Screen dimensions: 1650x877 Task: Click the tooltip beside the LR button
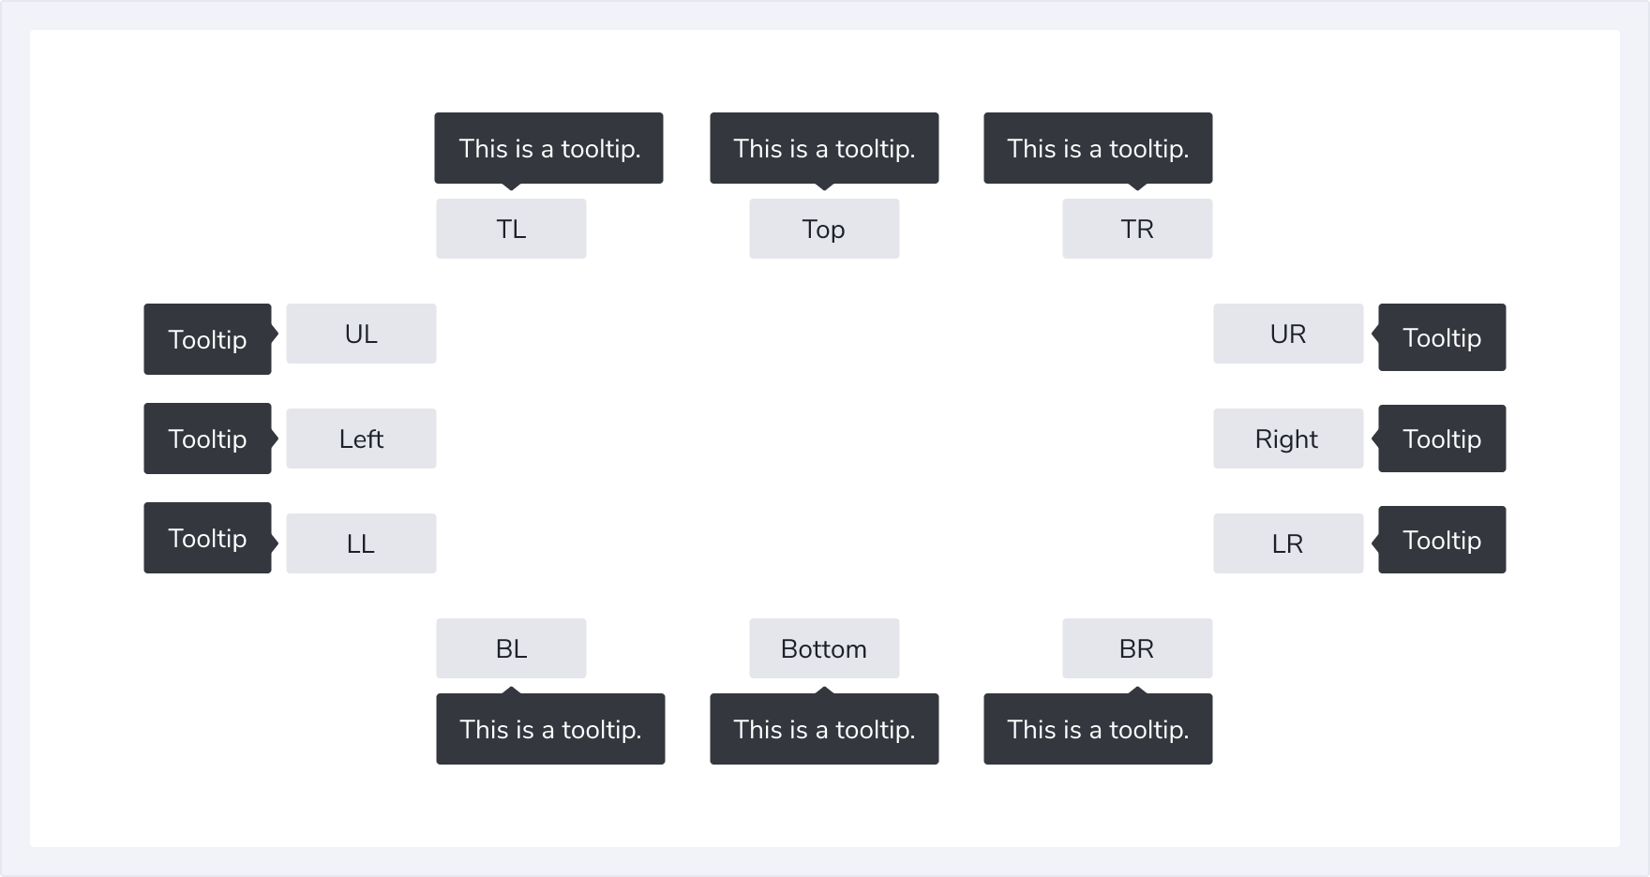coord(1442,540)
